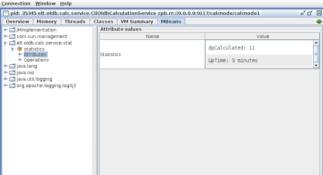Click the Value cell scrollbar thumb
Image resolution: width=323 pixels, height=175 pixels.
(x=316, y=54)
